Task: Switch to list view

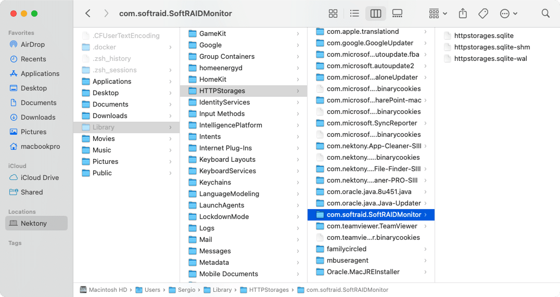Action: point(354,14)
